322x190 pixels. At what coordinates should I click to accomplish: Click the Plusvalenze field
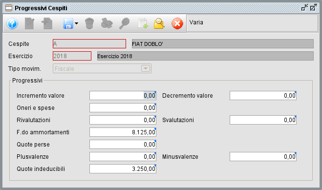123,157
